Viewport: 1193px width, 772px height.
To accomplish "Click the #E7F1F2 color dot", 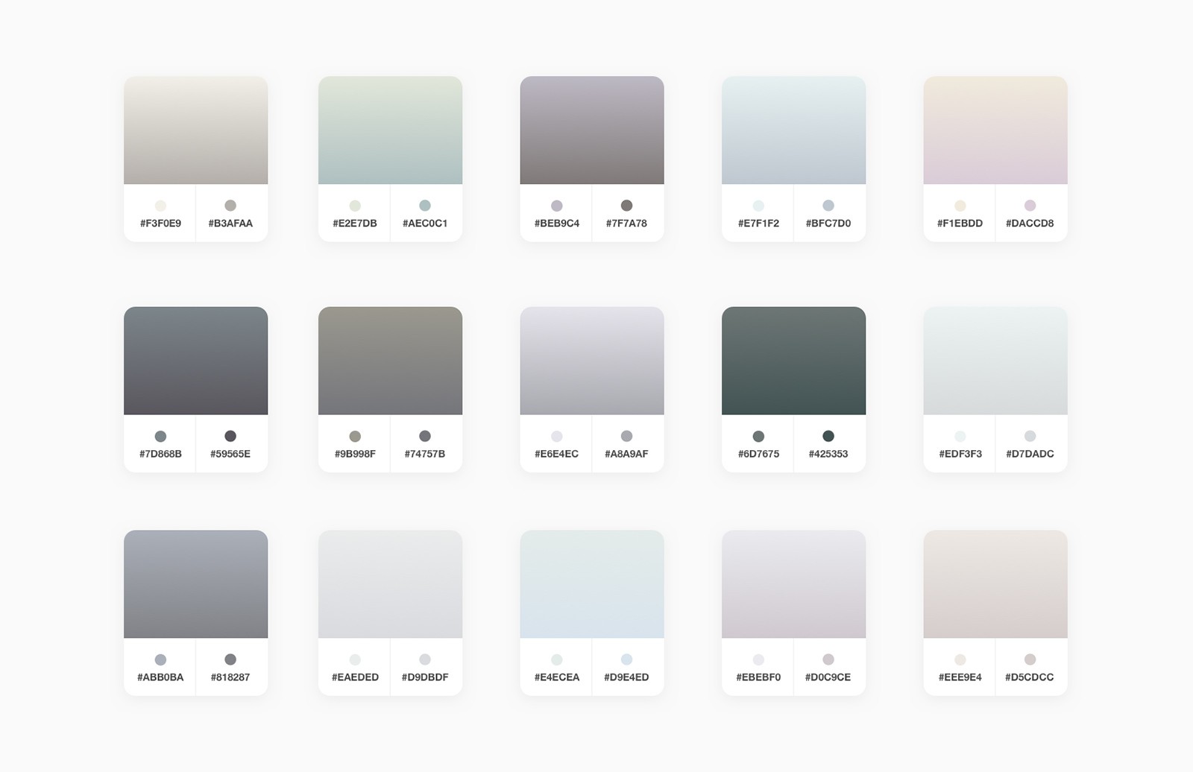I will pos(758,206).
